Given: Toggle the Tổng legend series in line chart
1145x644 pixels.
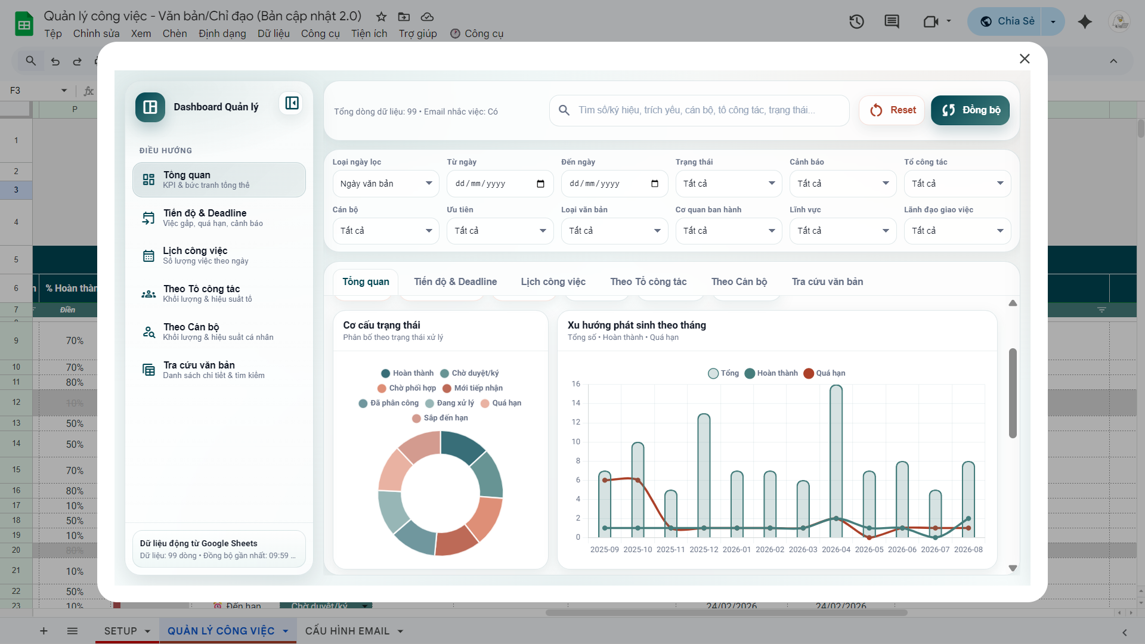Looking at the screenshot, I should 723,373.
